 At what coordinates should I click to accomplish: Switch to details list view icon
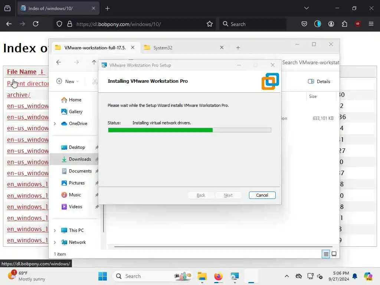(326, 254)
